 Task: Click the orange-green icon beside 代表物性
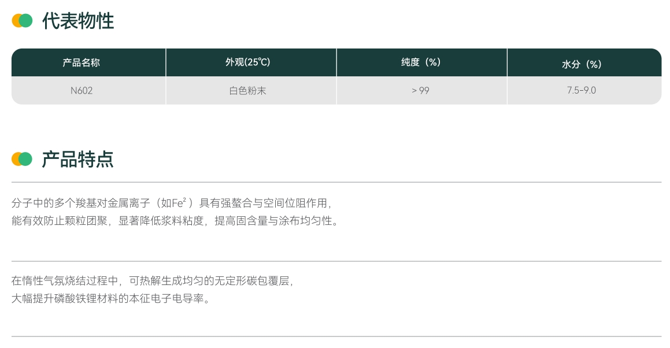(x=22, y=21)
